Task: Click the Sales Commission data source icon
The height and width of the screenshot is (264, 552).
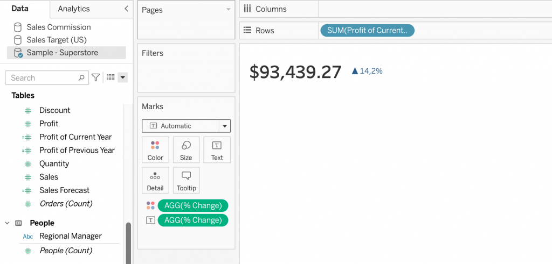Action: (18, 27)
